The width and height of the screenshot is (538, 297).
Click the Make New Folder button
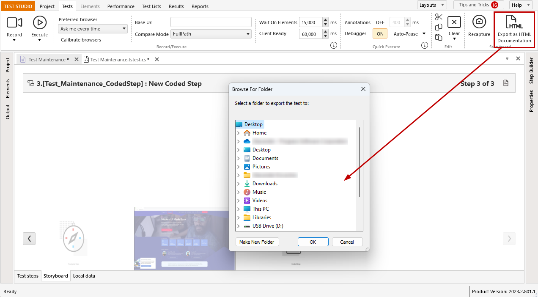(x=257, y=242)
